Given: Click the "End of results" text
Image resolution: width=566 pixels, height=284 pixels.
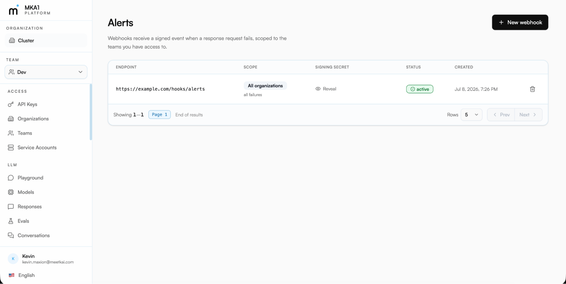Looking at the screenshot, I should tap(189, 115).
